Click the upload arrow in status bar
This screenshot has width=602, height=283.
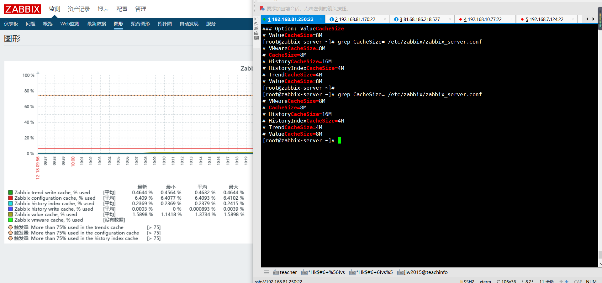561,281
